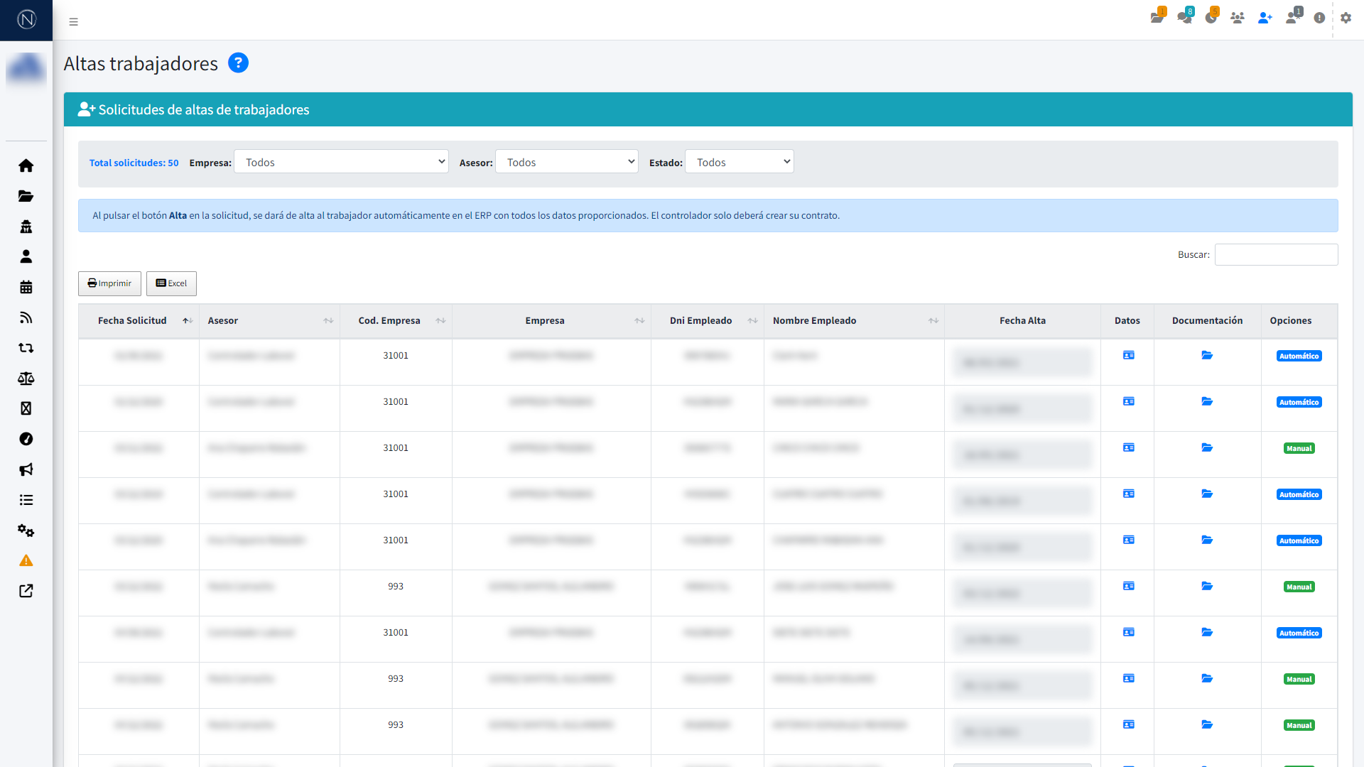Image resolution: width=1364 pixels, height=767 pixels.
Task: Click the calendar icon in sidebar
Action: [x=26, y=287]
